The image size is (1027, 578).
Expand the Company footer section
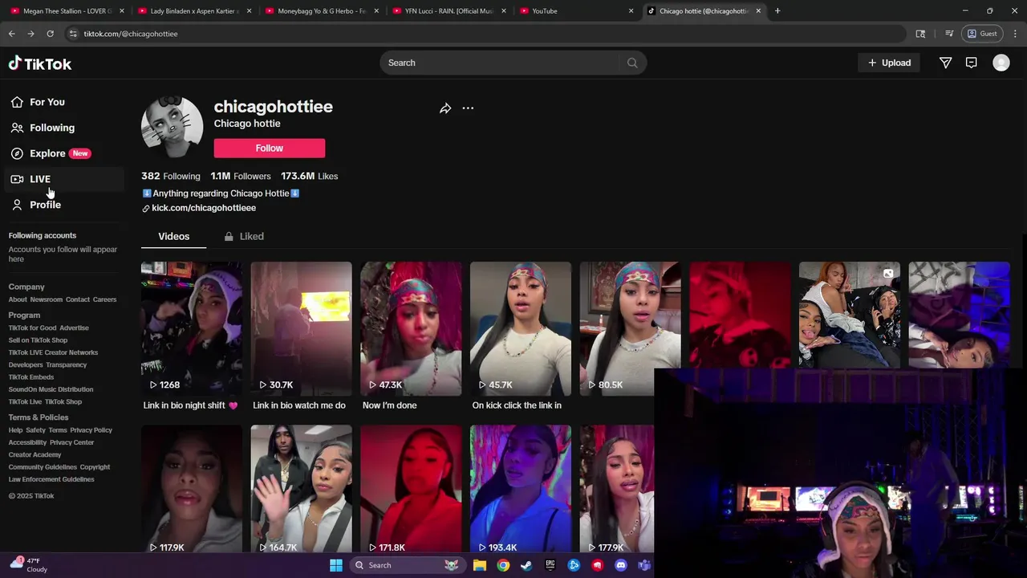coord(26,287)
